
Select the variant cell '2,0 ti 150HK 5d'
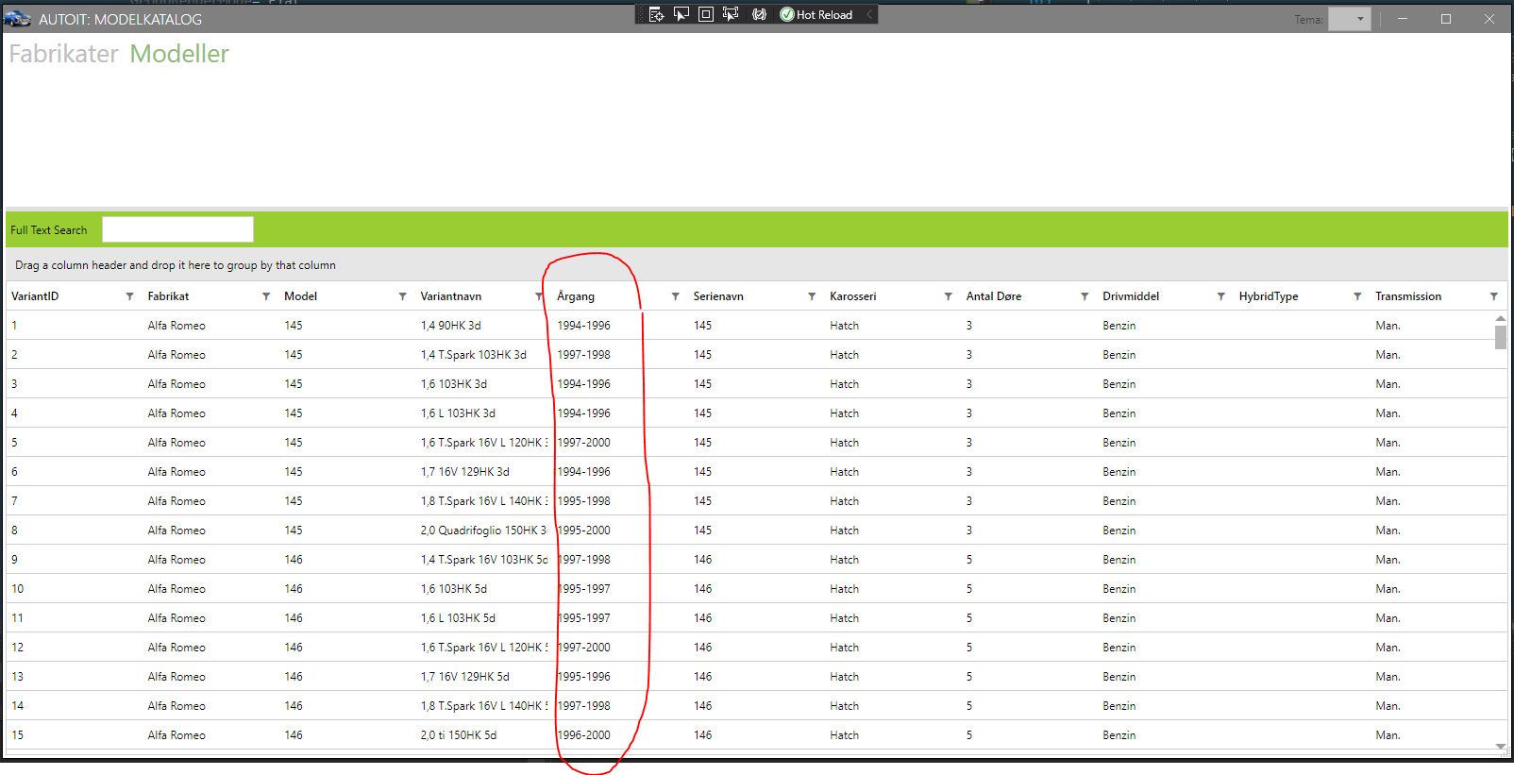[459, 735]
